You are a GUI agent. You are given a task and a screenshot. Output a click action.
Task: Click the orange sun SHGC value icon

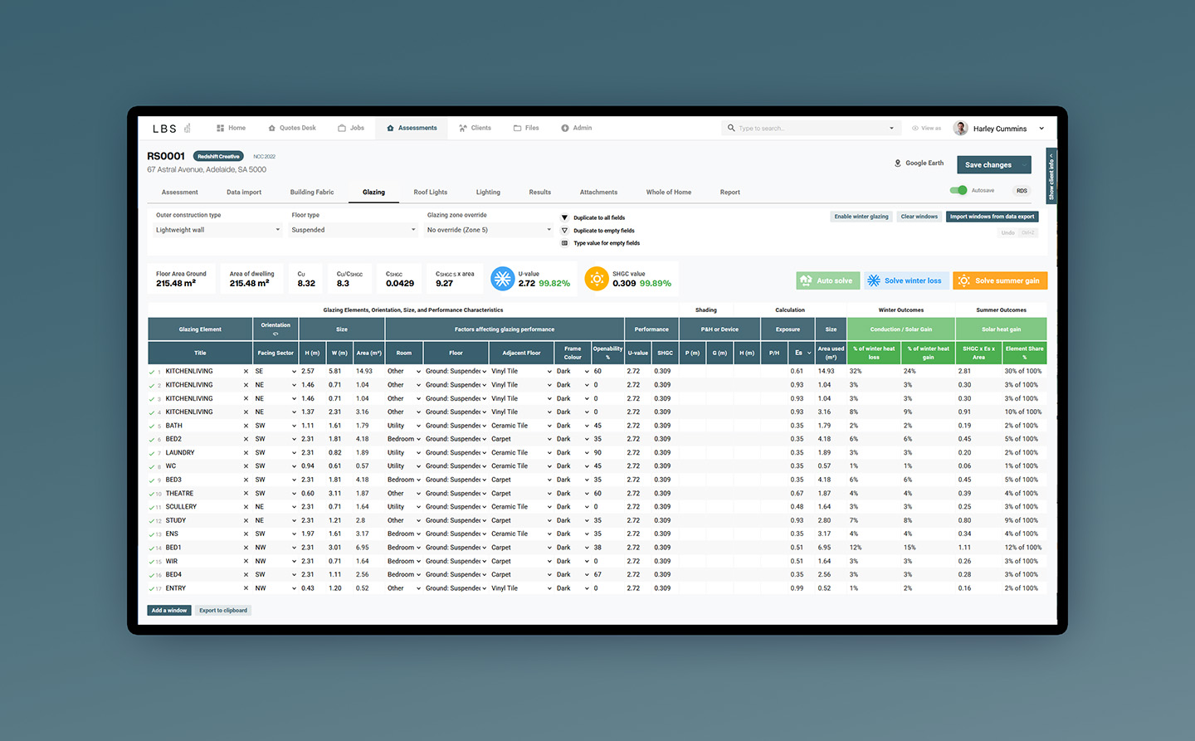(597, 279)
